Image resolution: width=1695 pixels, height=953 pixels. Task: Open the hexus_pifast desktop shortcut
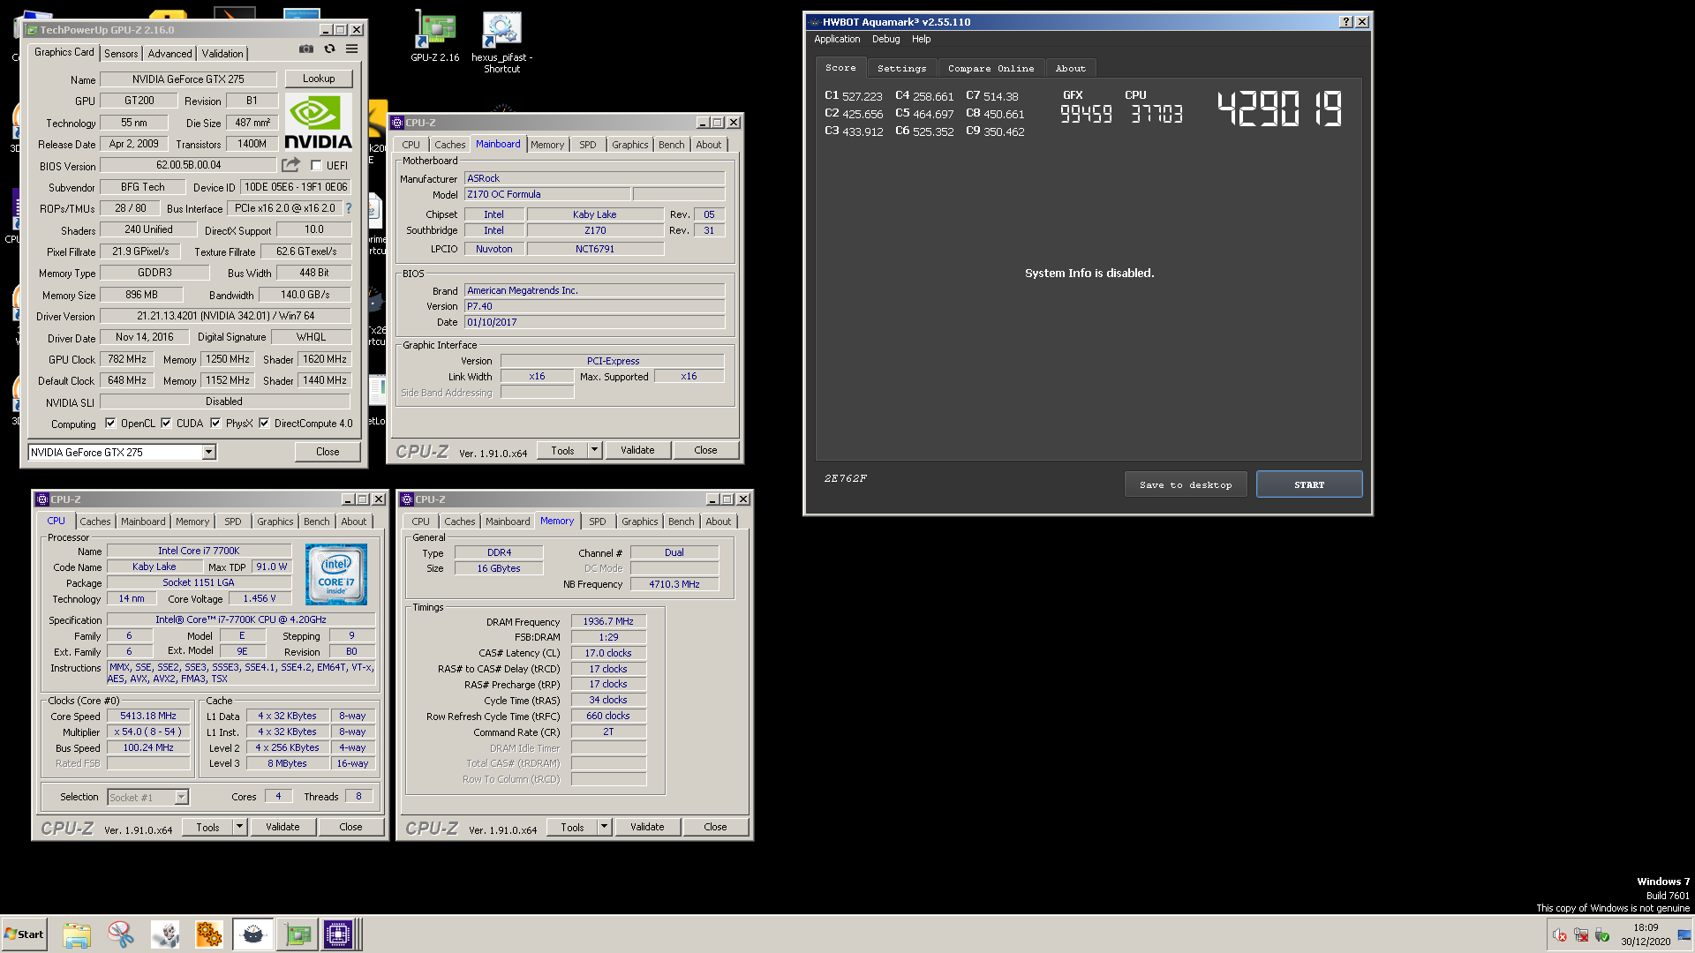coord(501,42)
